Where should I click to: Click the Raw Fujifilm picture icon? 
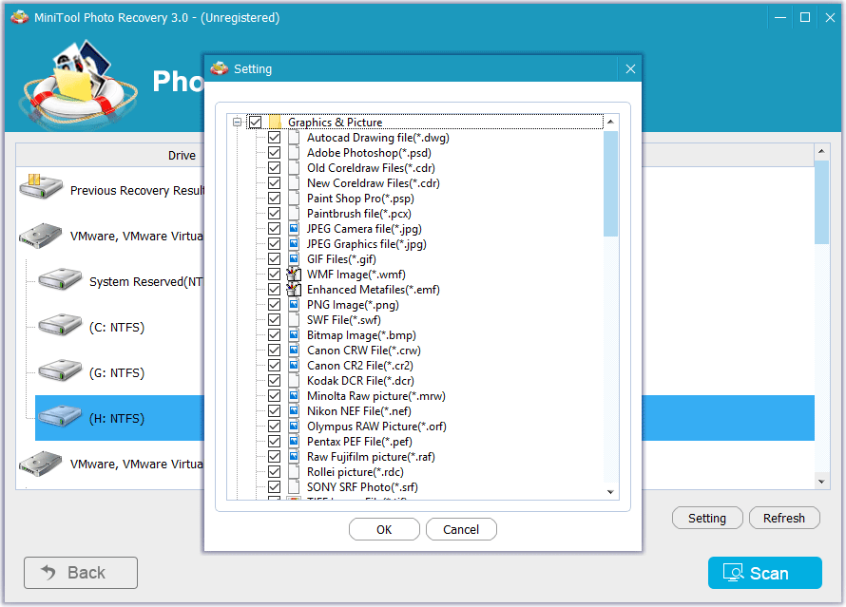(294, 457)
